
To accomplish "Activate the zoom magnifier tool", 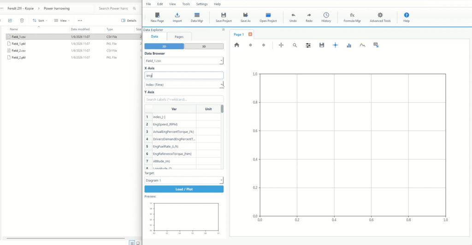I will tap(295, 45).
